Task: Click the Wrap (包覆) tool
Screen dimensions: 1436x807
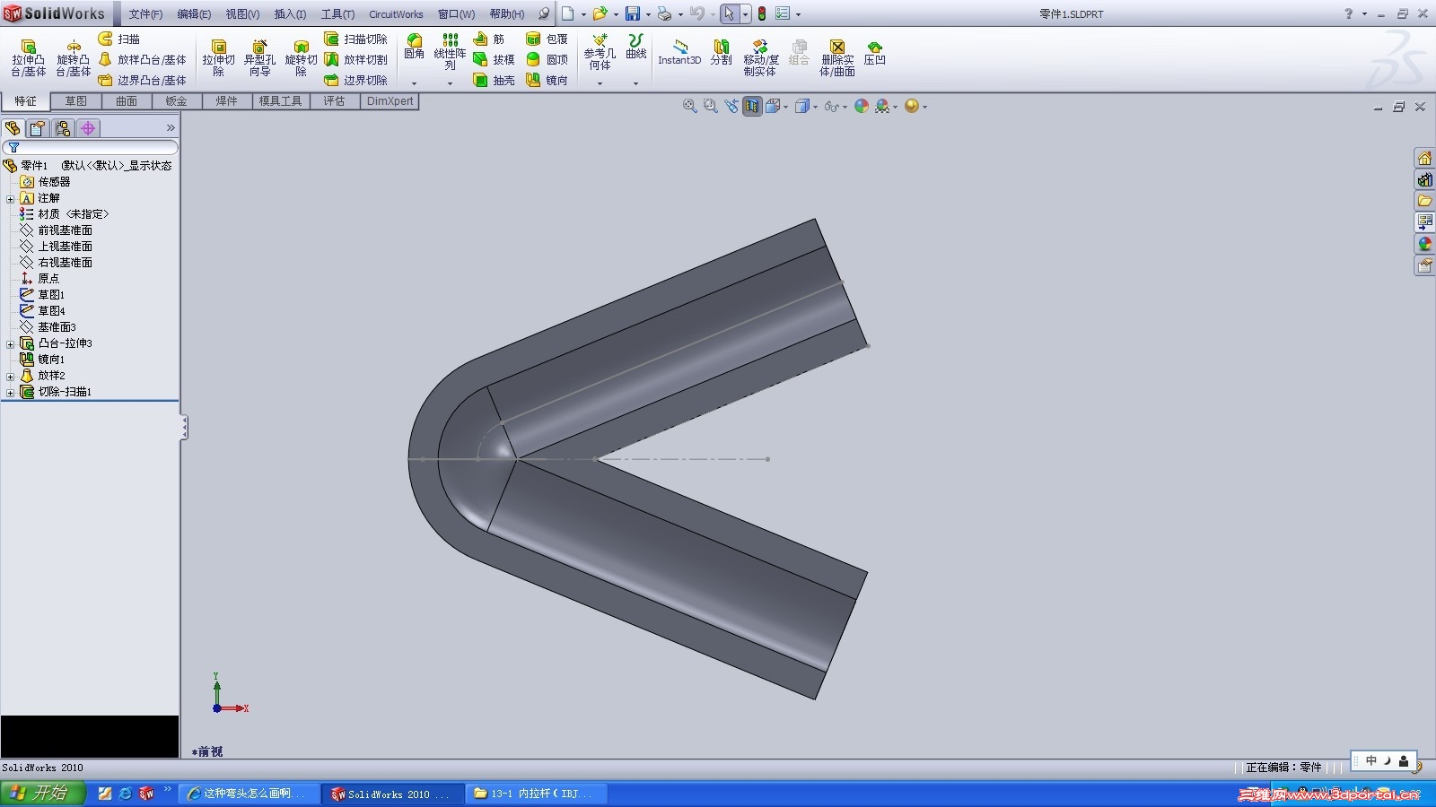Action: [547, 39]
